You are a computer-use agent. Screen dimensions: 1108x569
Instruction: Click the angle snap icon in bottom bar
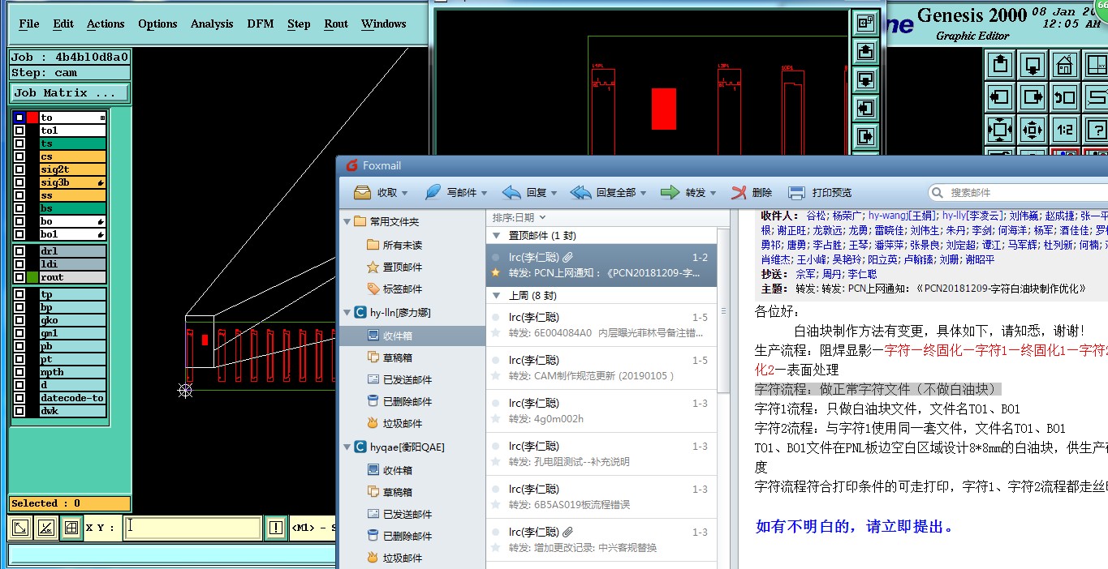click(46, 528)
